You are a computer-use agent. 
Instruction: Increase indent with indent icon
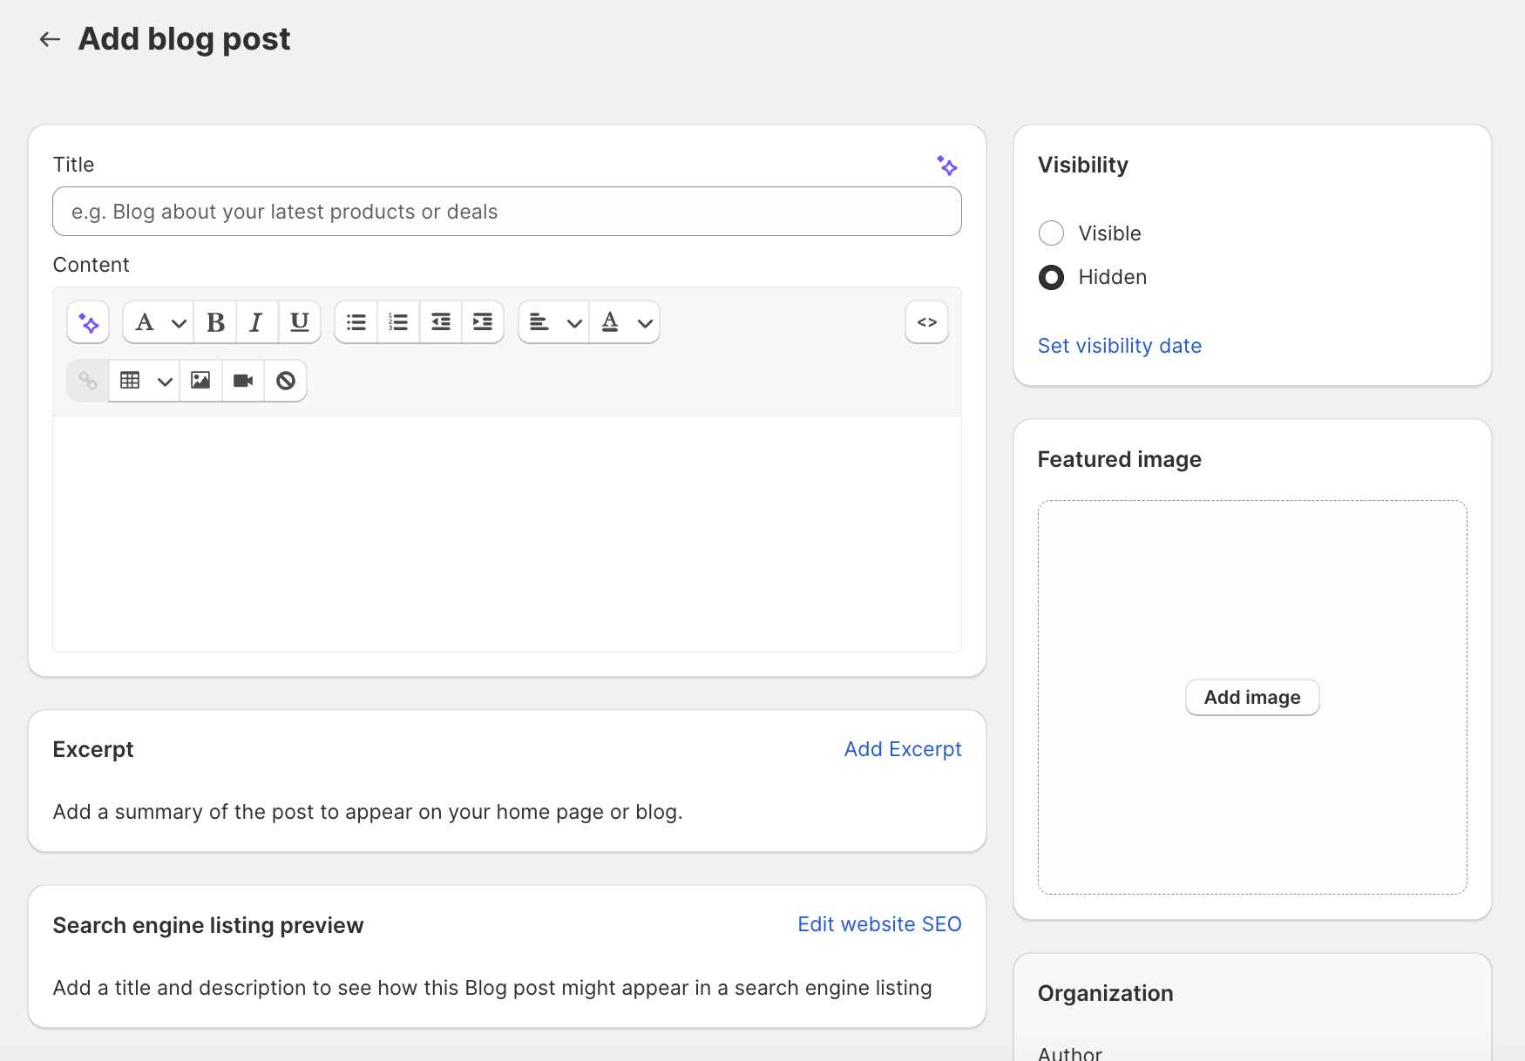[x=483, y=322]
